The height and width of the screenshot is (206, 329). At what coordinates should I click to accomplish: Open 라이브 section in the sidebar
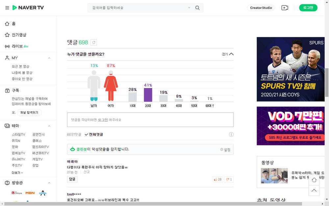(17, 46)
